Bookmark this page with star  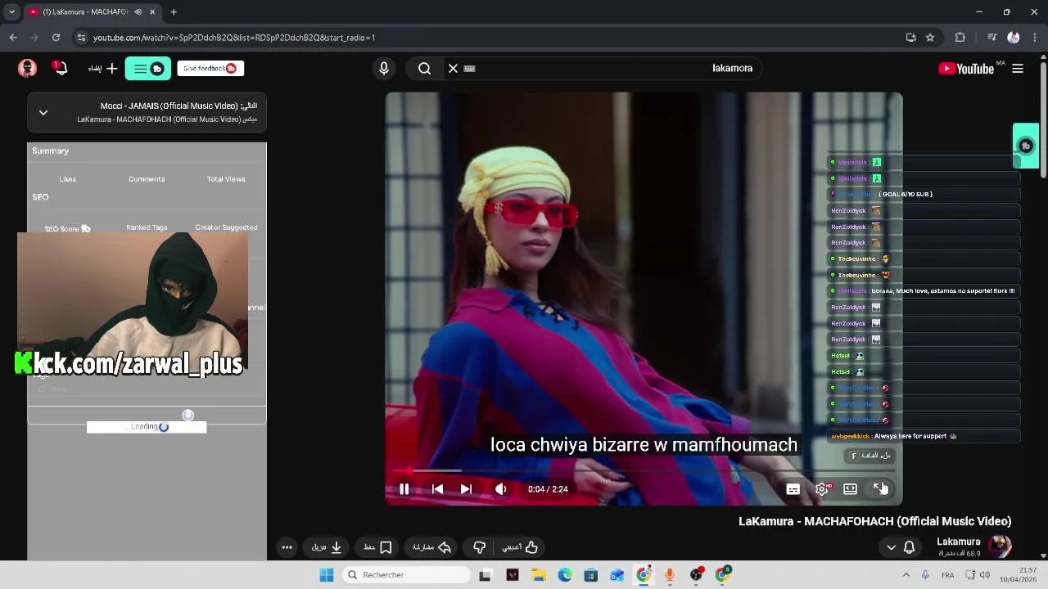[x=930, y=38]
